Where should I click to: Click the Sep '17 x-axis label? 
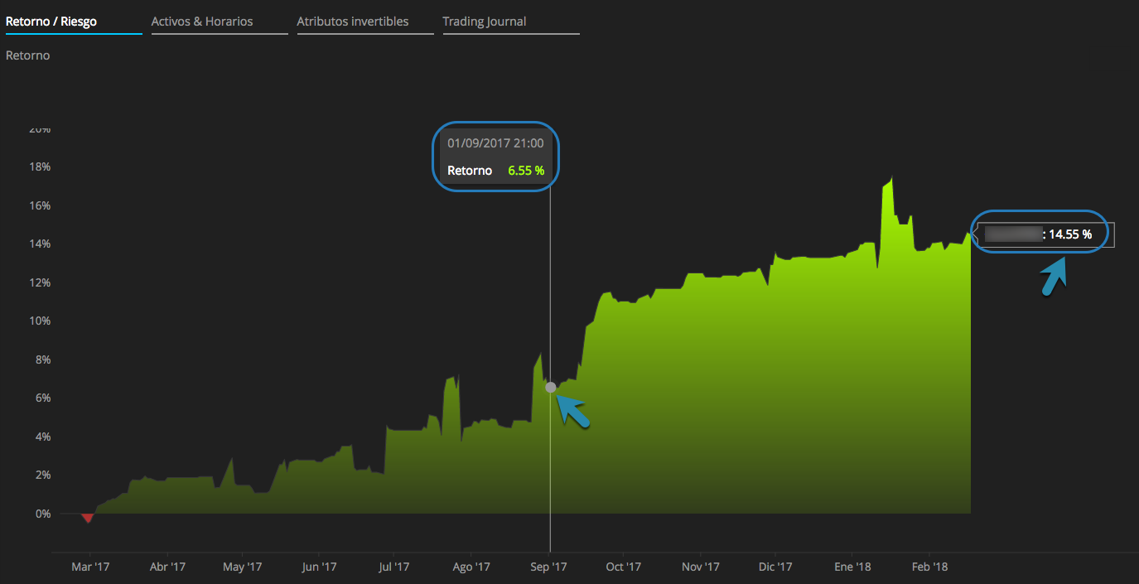coord(548,567)
